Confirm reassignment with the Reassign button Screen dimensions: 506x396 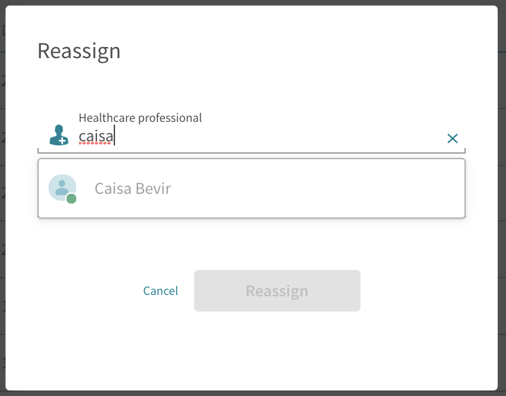(277, 291)
